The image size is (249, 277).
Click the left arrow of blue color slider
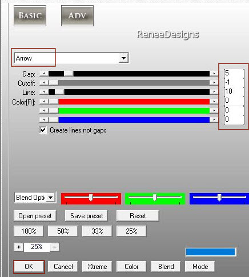(x=44, y=119)
